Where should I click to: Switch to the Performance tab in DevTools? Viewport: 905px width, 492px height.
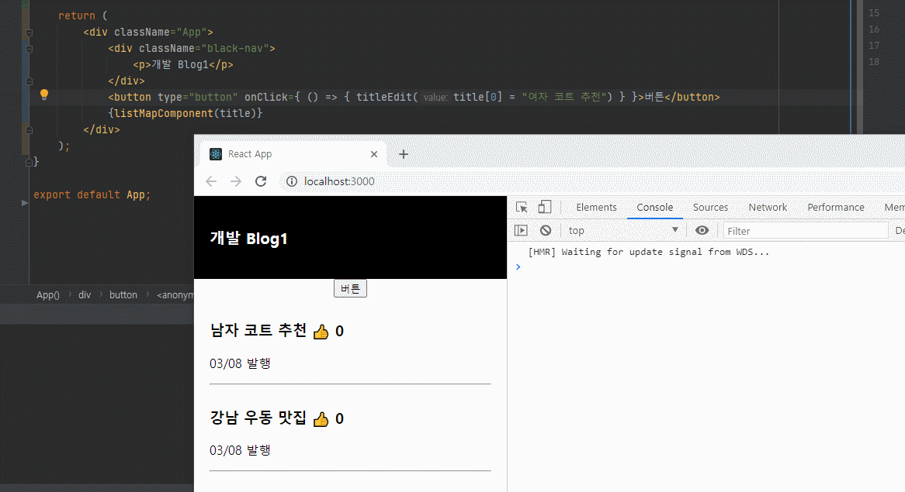point(835,208)
